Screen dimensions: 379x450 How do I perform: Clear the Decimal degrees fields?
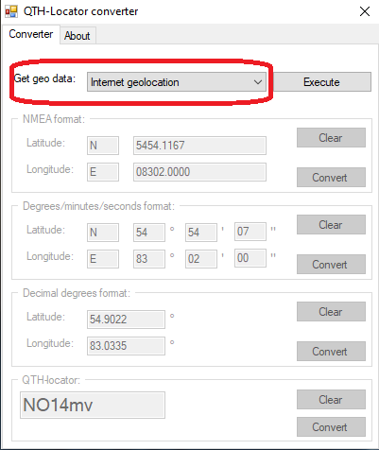331,312
